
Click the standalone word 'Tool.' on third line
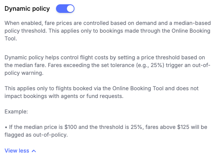point(11,39)
